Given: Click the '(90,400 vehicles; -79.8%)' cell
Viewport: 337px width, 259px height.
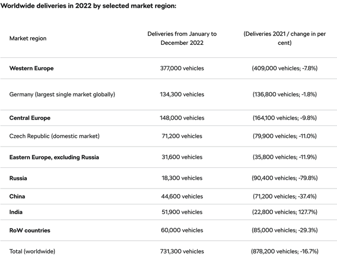Looking at the screenshot, I should pos(285,178).
